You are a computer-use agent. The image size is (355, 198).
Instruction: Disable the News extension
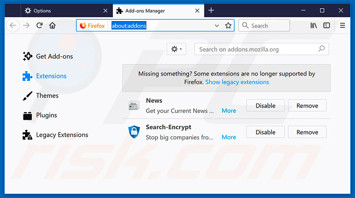tap(265, 105)
